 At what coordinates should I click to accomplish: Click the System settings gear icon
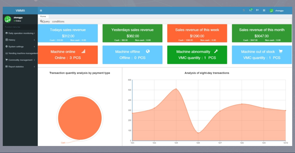pos(7,47)
